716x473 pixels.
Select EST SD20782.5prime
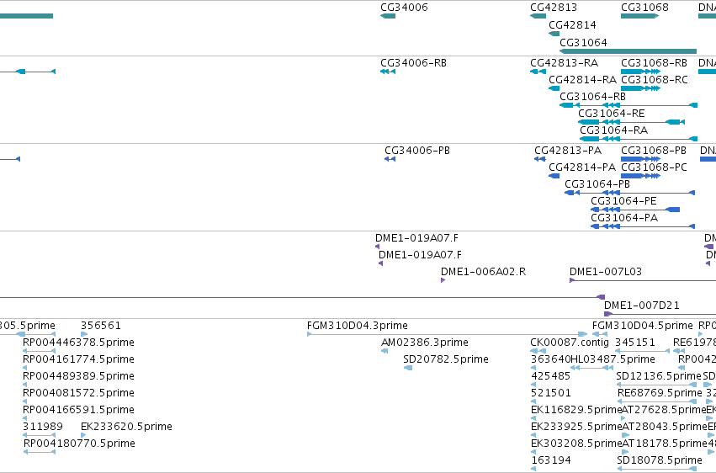[446, 359]
